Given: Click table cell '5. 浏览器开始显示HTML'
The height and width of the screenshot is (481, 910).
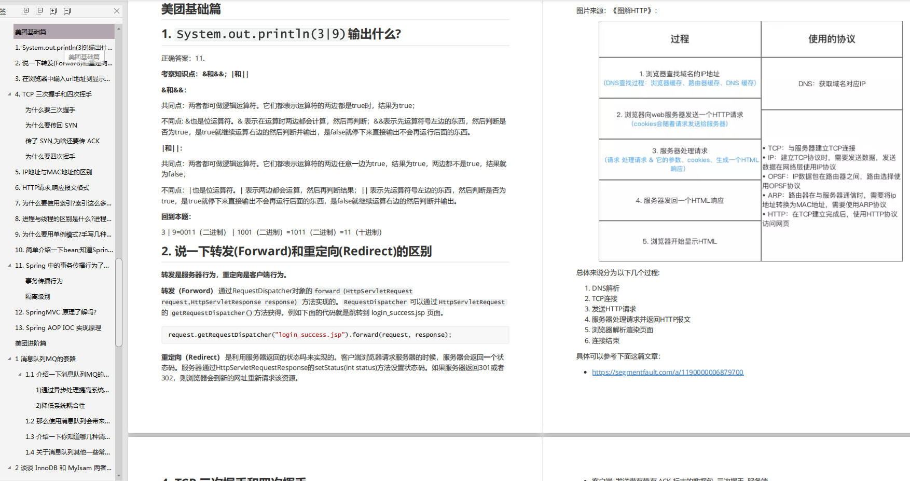Looking at the screenshot, I should (680, 241).
